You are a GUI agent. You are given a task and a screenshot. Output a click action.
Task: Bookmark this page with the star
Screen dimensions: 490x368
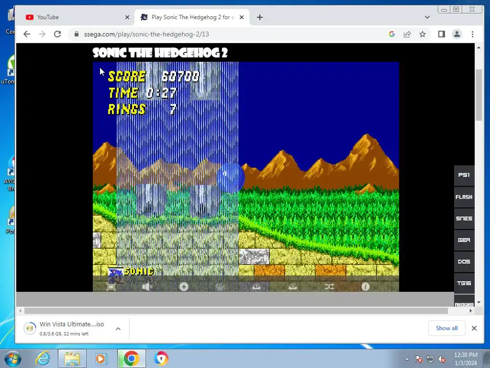pos(423,34)
